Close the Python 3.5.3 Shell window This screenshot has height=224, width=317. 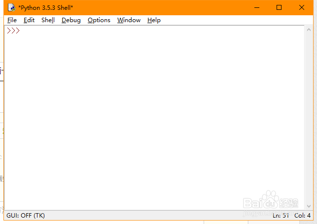[302, 8]
